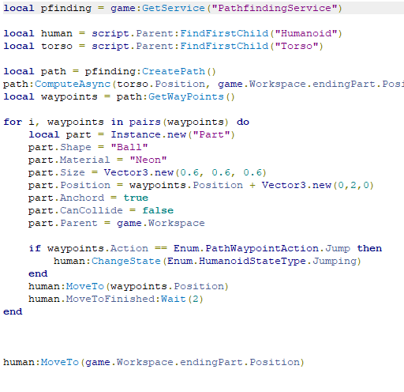Click the final 'end' closing the for loop

click(x=13, y=311)
